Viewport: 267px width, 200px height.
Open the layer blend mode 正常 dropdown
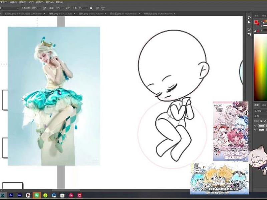[x=261, y=116]
